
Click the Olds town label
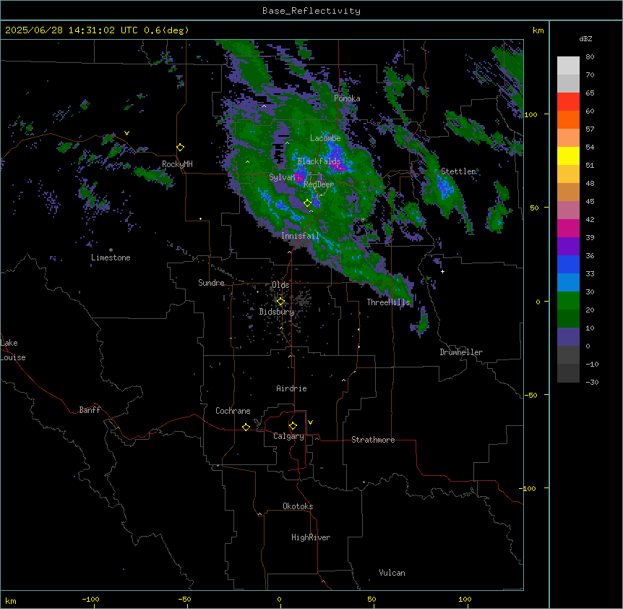pyautogui.click(x=280, y=285)
